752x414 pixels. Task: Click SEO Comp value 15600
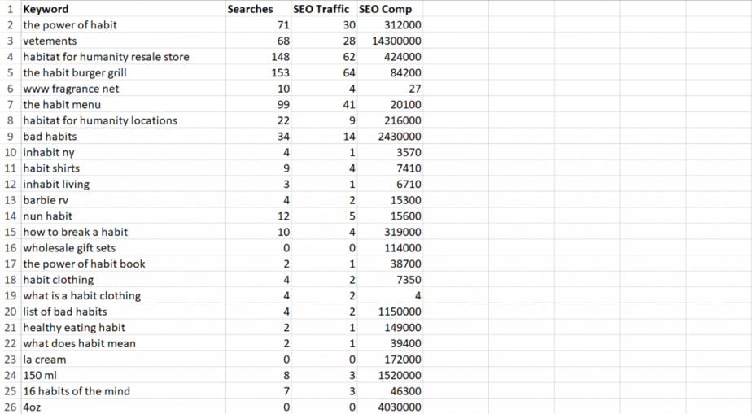[x=390, y=216]
